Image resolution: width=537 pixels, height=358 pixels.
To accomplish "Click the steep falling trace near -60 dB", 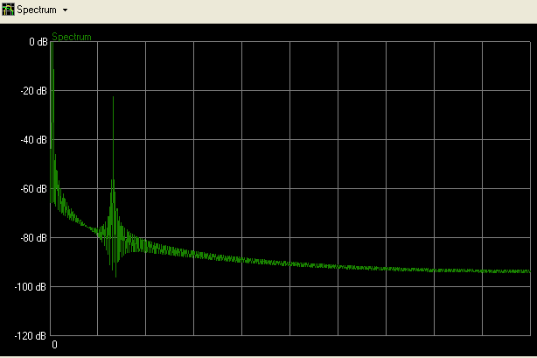I will coord(56,188).
